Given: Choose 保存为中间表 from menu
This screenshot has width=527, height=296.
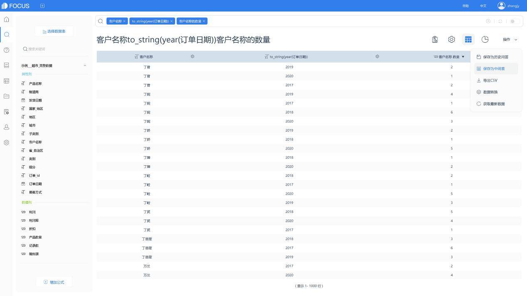Looking at the screenshot, I should [x=496, y=68].
